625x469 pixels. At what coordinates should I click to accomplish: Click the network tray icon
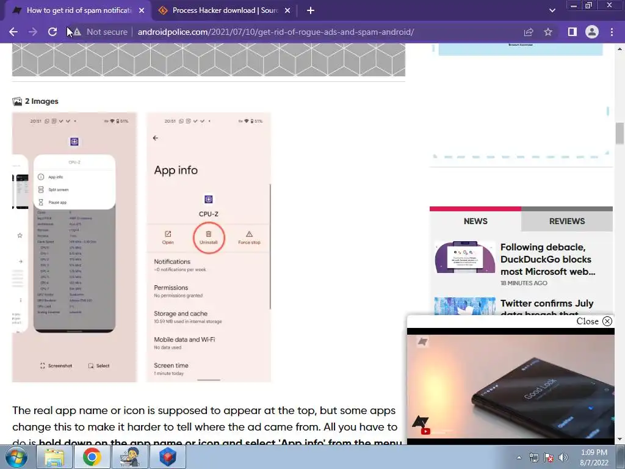pyautogui.click(x=533, y=457)
